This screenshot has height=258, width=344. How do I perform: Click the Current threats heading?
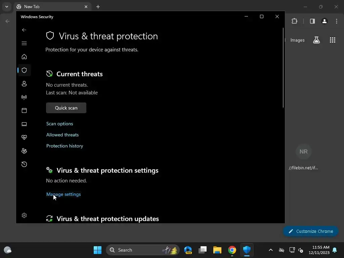[x=79, y=74]
